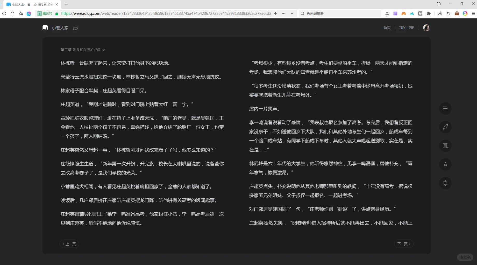Click chapter heading 第二章 刺头和关系户的对决
The image size is (477, 265).
(83, 50)
